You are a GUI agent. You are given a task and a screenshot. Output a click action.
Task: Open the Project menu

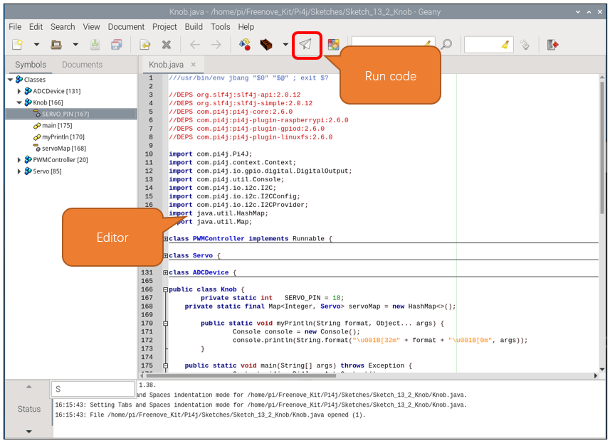point(164,27)
